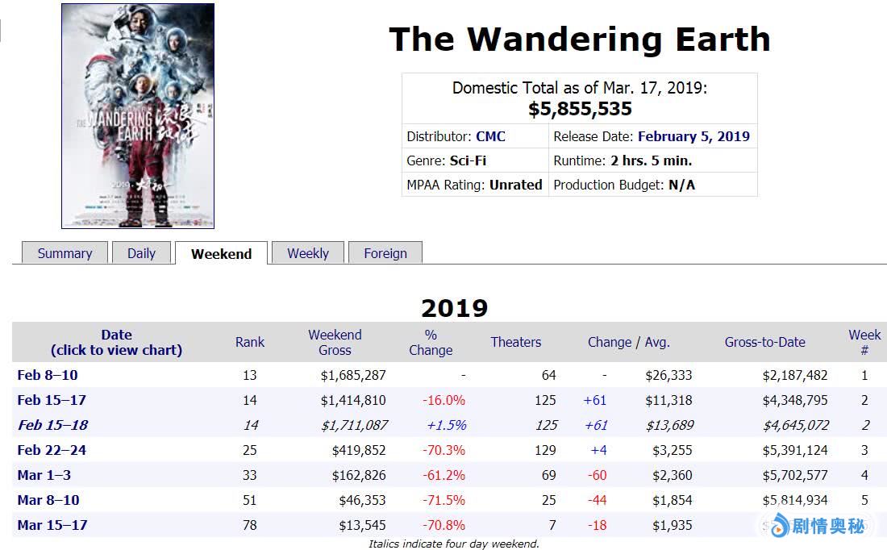View the Feb 22–24 weekend chart

point(52,450)
